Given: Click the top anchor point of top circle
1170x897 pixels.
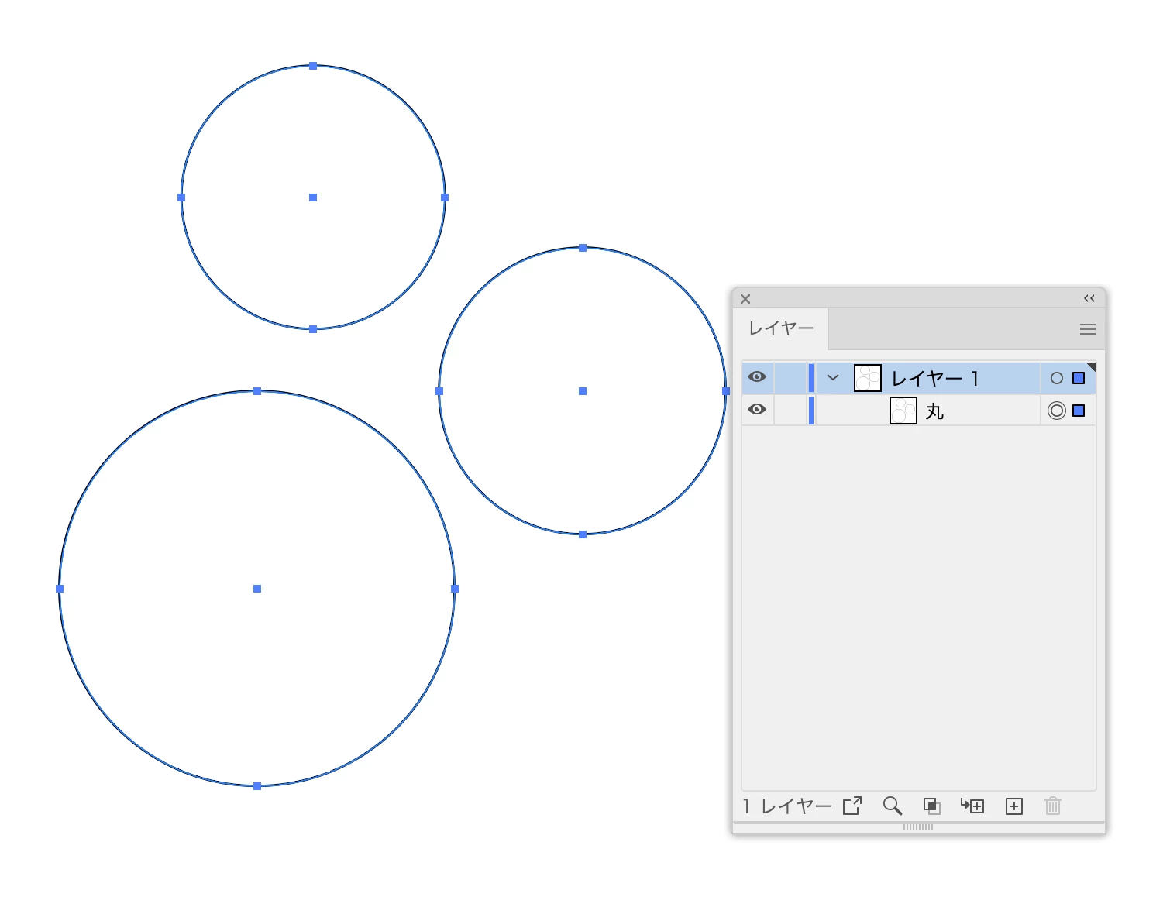Looking at the screenshot, I should pos(313,66).
